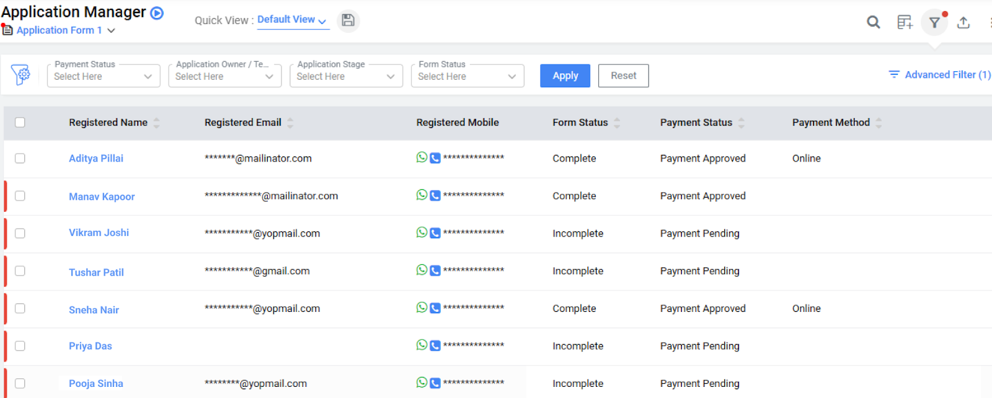This screenshot has height=398, width=992.
Task: Open the Advanced Filter (1) link
Action: (939, 75)
